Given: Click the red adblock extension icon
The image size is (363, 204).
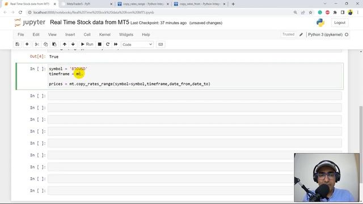Looking at the screenshot, I should coord(327,12).
